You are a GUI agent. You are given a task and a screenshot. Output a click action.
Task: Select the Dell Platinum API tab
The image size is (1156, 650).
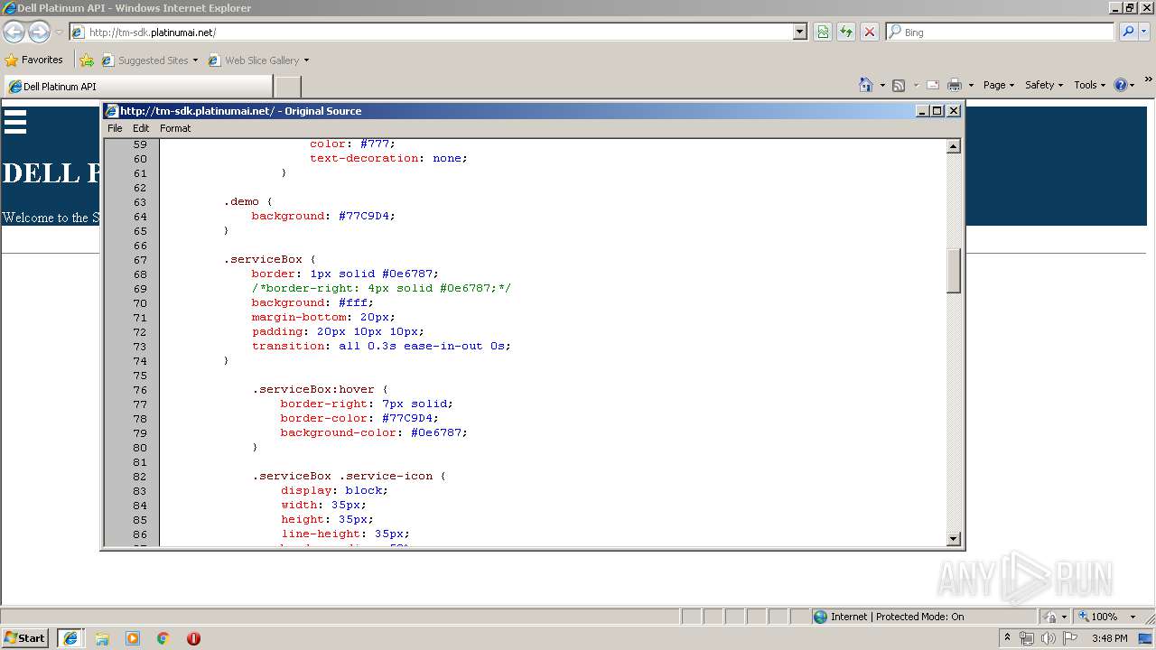pyautogui.click(x=137, y=86)
